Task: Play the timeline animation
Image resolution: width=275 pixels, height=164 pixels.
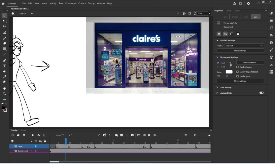Action: [149, 135]
